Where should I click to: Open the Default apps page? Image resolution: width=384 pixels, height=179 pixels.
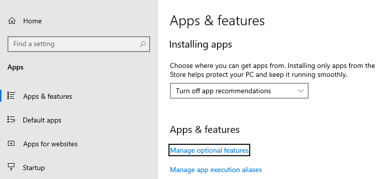coord(42,120)
